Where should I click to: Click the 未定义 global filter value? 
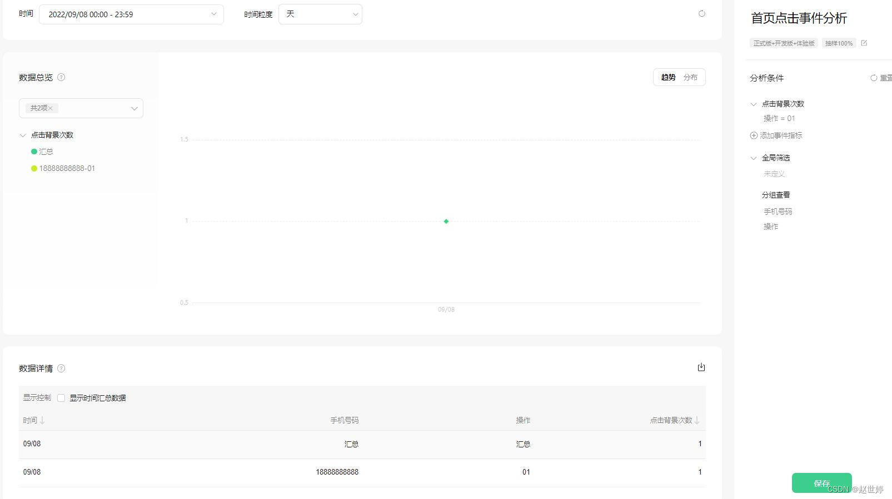(x=774, y=174)
